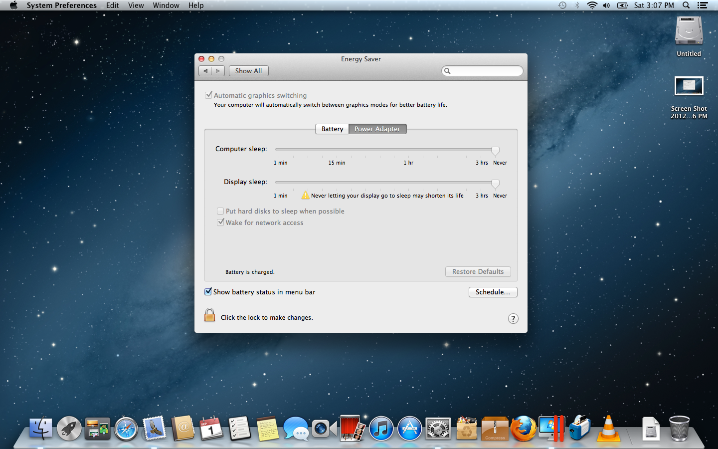Open Messages from the Dock

[296, 429]
